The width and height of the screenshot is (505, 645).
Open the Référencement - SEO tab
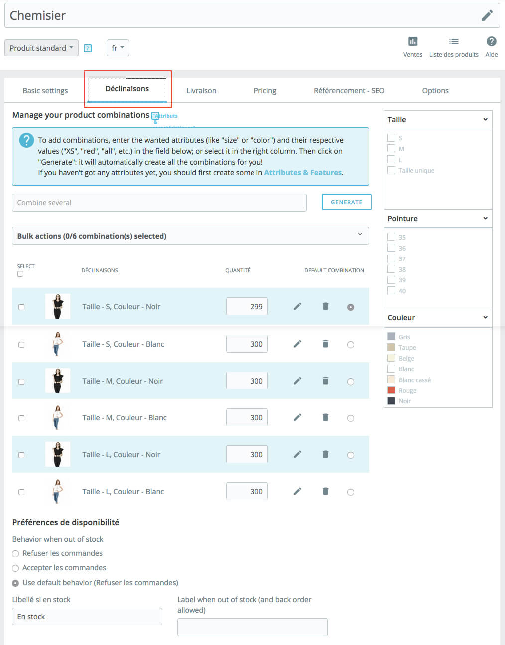coord(349,91)
